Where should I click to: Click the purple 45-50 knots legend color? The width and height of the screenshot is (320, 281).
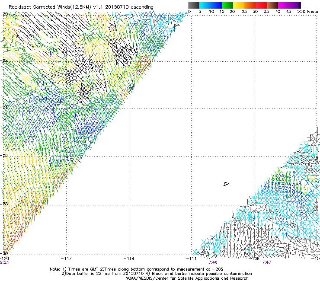coord(295,5)
